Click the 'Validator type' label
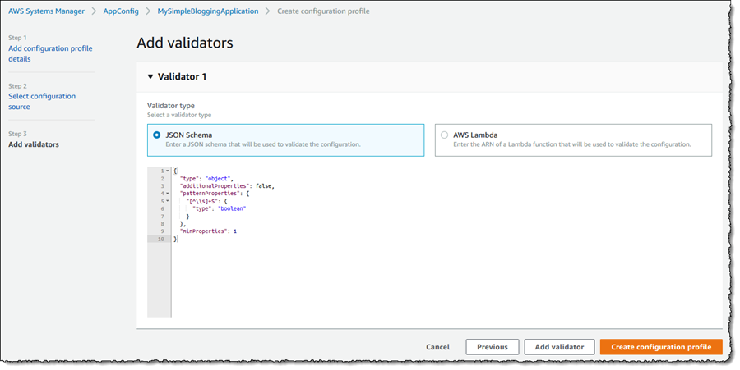740x370 pixels. [x=171, y=106]
